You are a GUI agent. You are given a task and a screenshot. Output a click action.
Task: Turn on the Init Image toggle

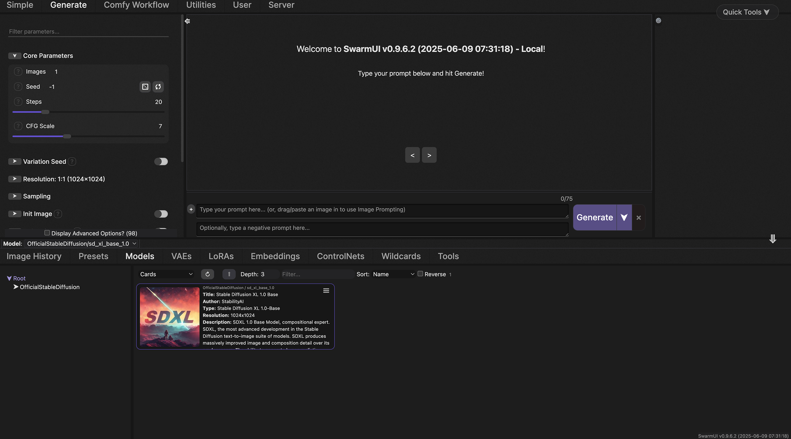tap(161, 214)
